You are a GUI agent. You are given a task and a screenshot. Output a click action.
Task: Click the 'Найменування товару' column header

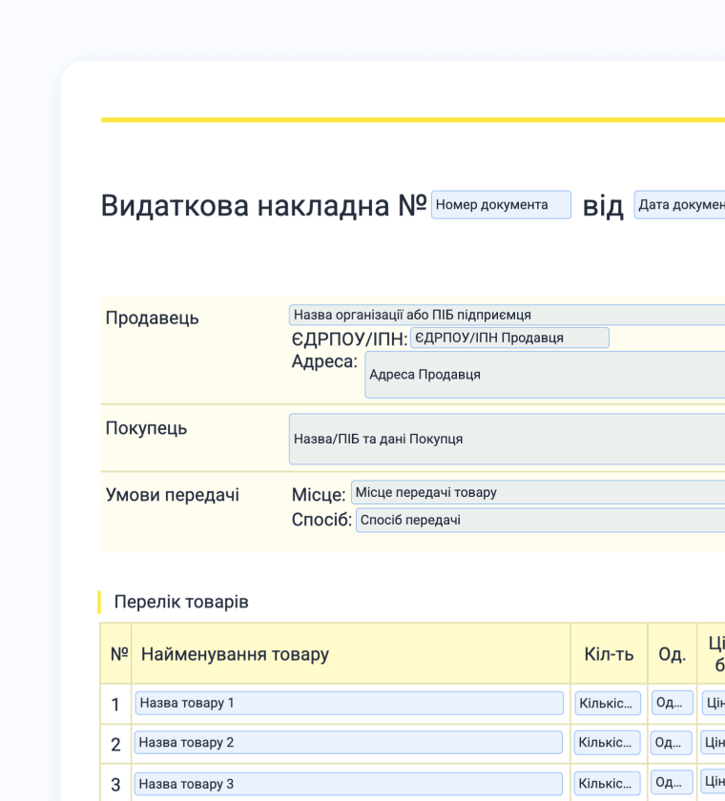235,654
